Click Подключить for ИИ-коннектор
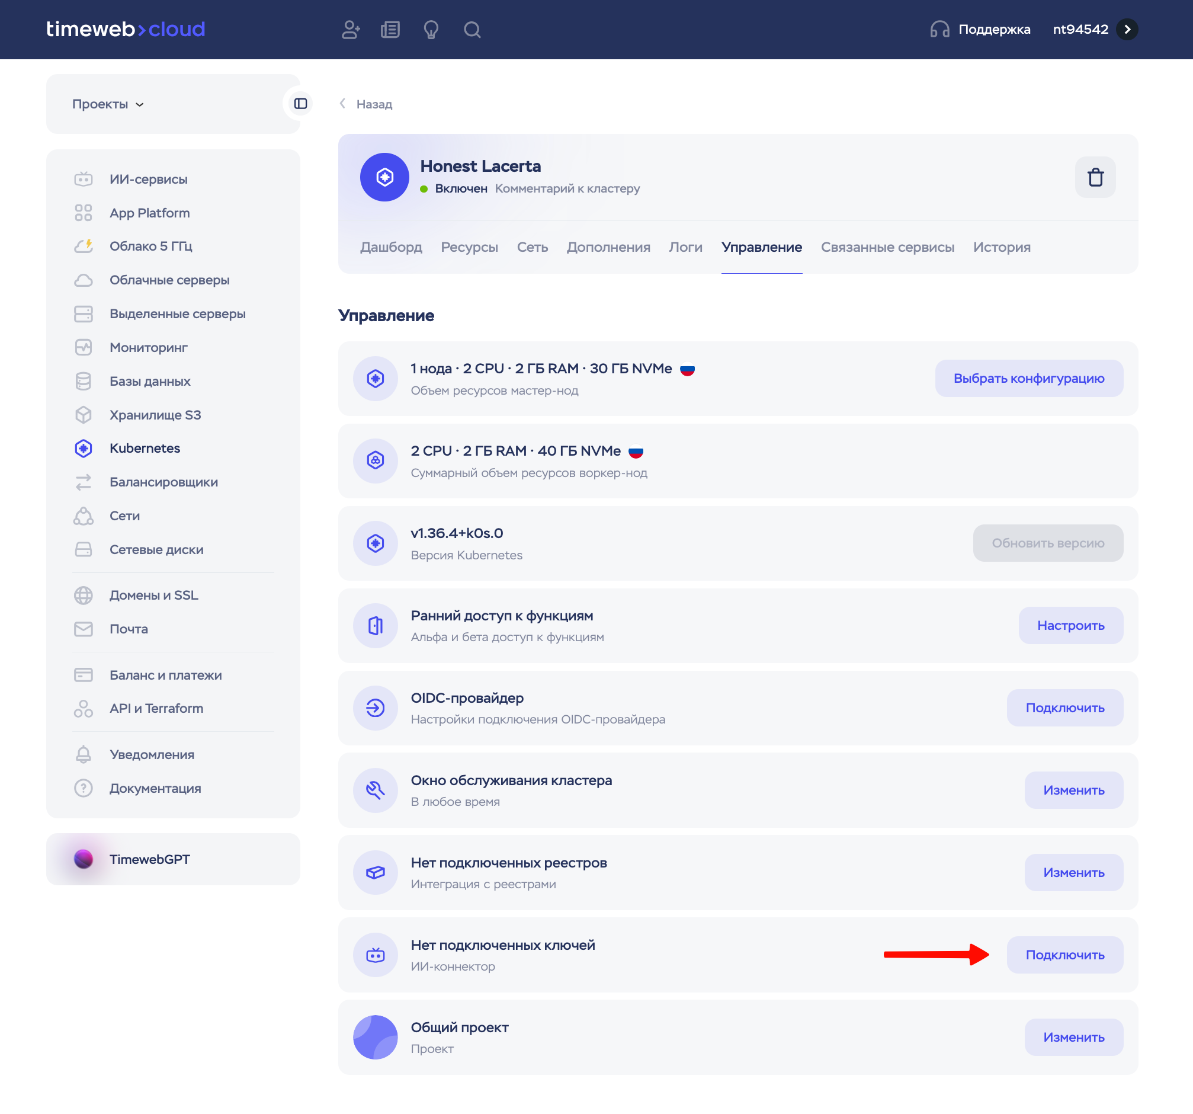This screenshot has width=1193, height=1114. click(x=1064, y=955)
